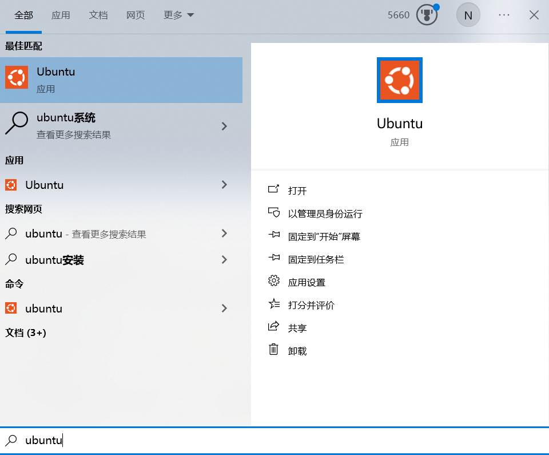Click the gear icon for 应用设置
This screenshot has width=549, height=455.
coord(274,281)
